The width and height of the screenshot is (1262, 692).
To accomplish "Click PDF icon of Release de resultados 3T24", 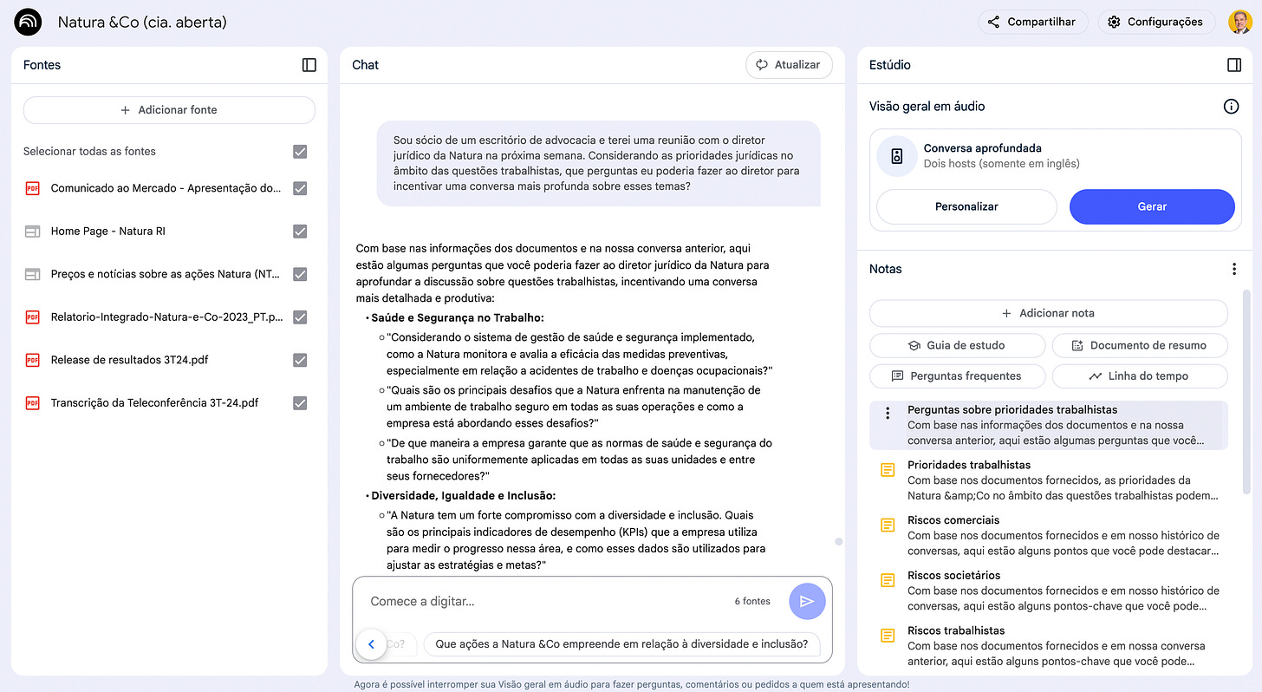I will coord(32,360).
